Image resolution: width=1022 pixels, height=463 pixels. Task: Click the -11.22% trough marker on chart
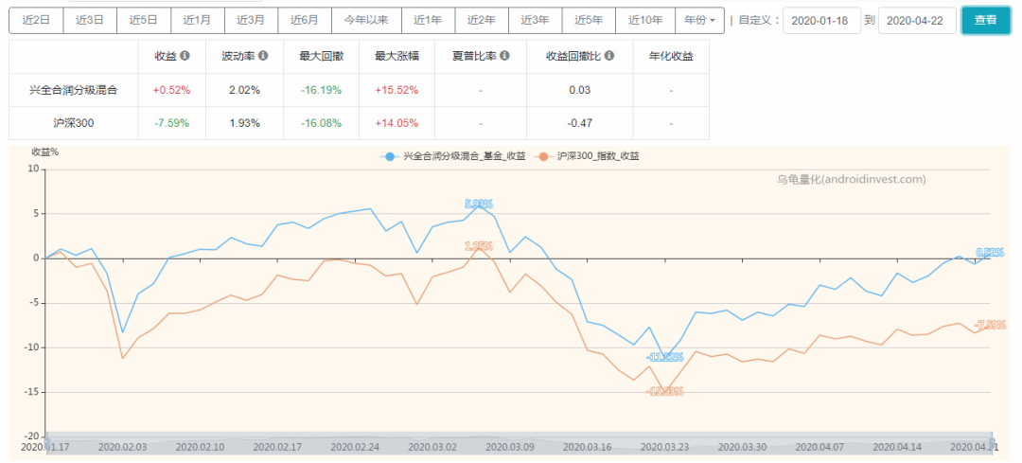(665, 357)
